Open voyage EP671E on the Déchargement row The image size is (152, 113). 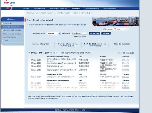pyautogui.click(x=125, y=83)
